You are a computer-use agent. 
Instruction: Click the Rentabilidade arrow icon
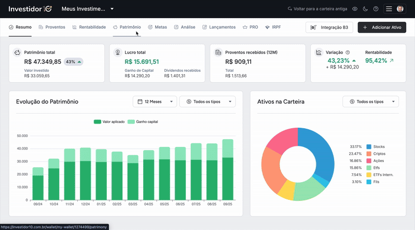tap(391, 61)
